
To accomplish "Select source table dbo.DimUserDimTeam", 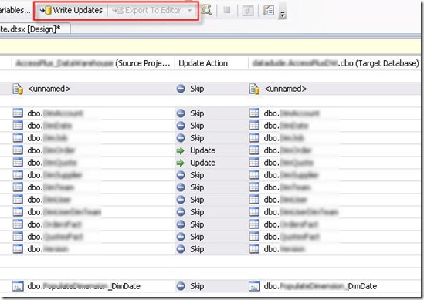I will tap(64, 212).
